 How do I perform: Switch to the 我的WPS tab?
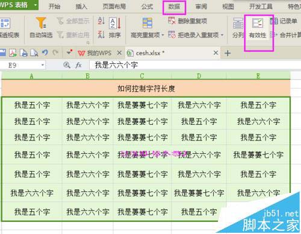tap(95, 53)
